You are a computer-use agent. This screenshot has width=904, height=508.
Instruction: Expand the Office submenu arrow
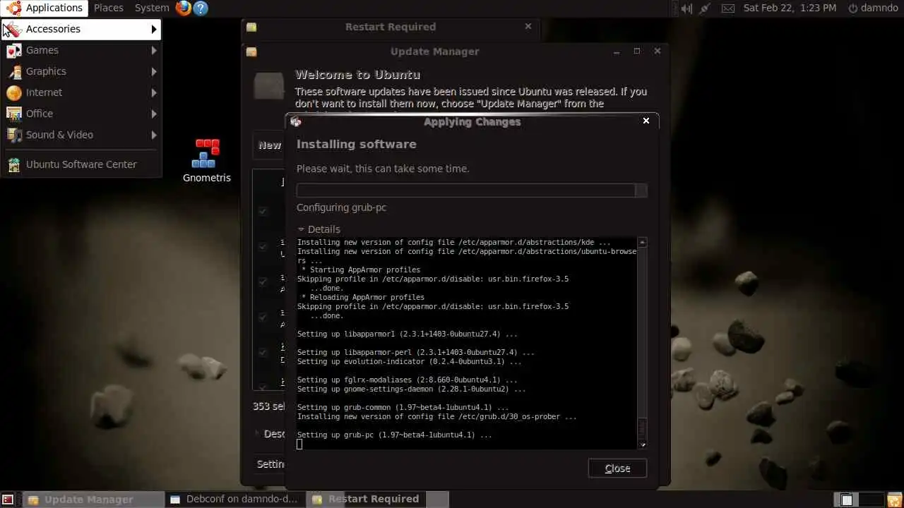pos(153,114)
